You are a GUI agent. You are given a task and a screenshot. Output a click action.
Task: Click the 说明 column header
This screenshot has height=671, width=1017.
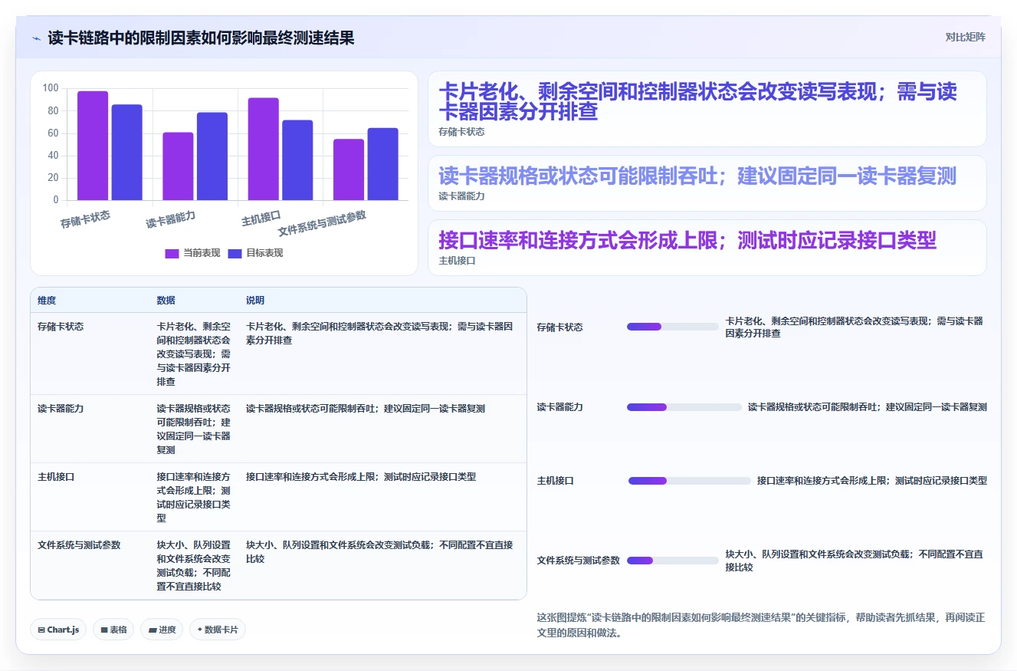[255, 301]
